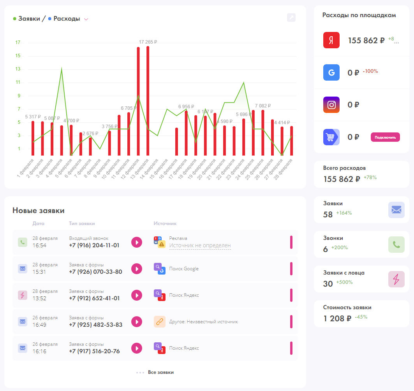Click the Другое: Неизвестный источник text
This screenshot has height=391, width=414.
204,322
